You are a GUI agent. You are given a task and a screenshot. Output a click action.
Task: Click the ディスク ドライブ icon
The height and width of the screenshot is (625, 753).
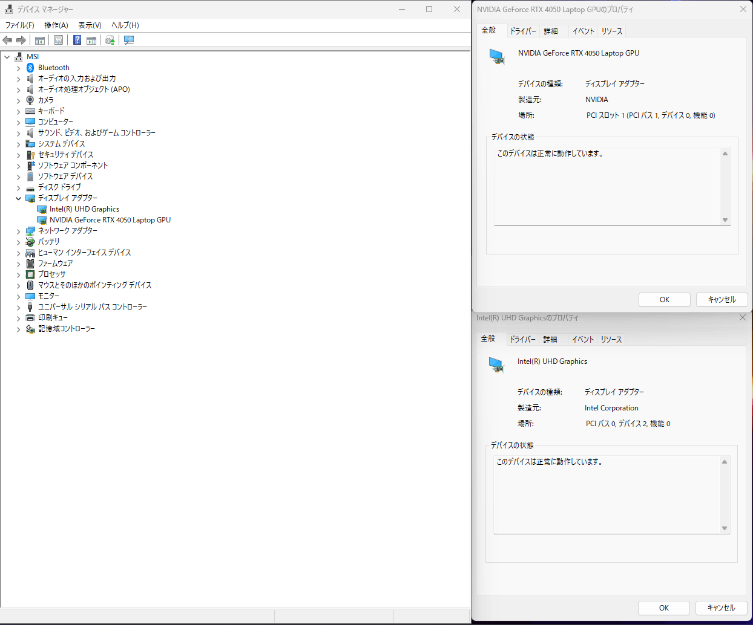pos(30,187)
